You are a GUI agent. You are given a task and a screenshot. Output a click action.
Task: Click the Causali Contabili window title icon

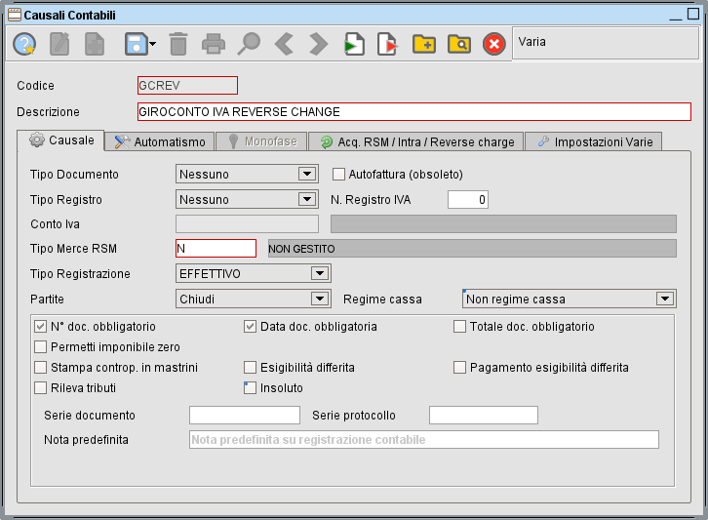pyautogui.click(x=15, y=15)
